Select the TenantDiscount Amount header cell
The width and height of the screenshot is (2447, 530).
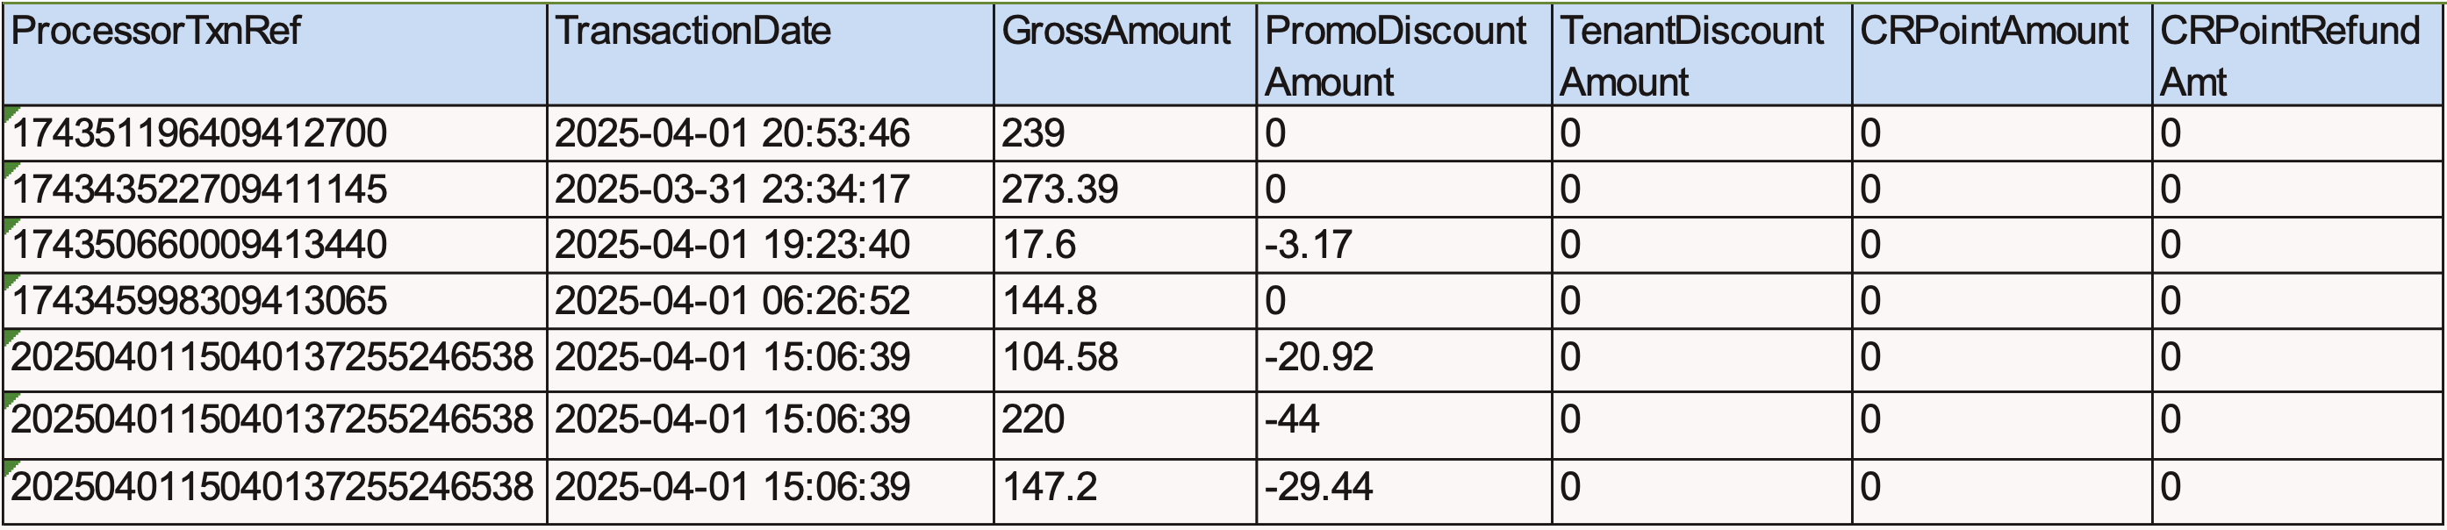click(1701, 55)
